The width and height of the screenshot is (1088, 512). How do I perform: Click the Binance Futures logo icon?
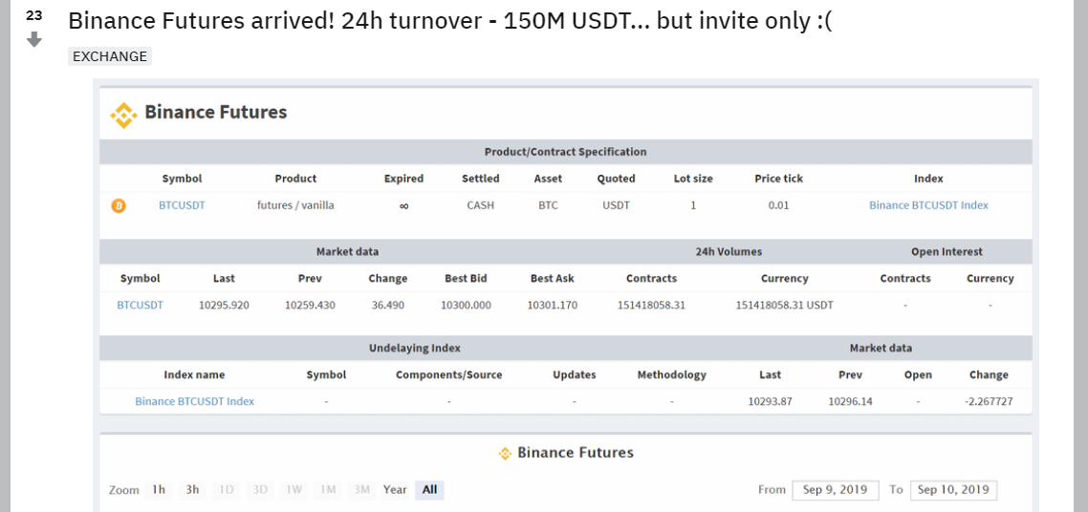pyautogui.click(x=123, y=115)
